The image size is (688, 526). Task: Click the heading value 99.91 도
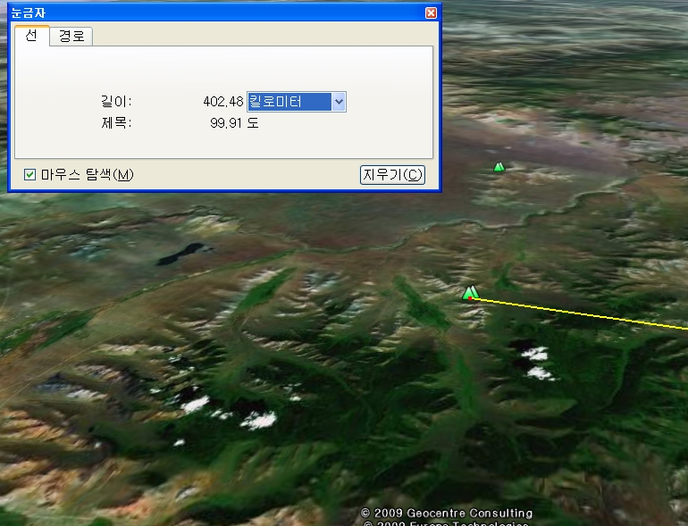click(234, 123)
